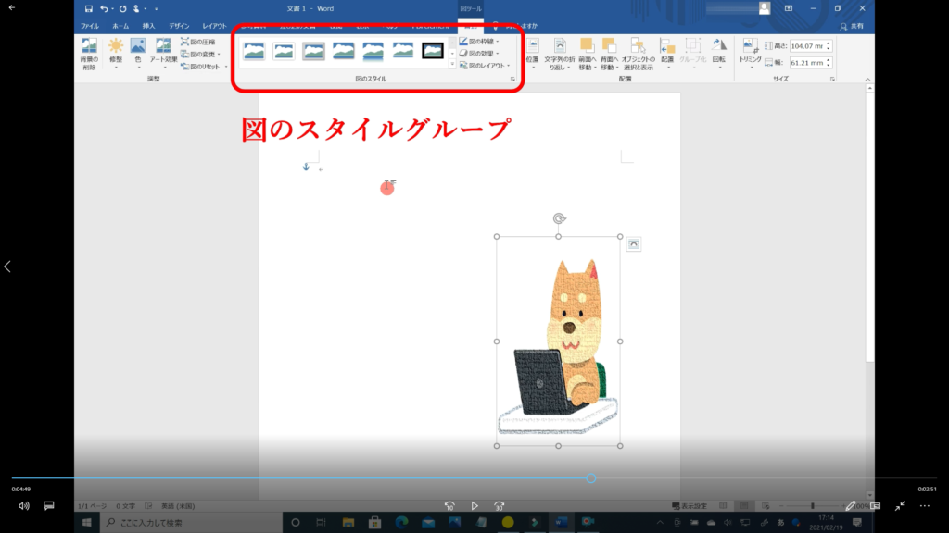Click the 図の圧縮 (Compress Pictures) button
The image size is (949, 533).
click(198, 42)
